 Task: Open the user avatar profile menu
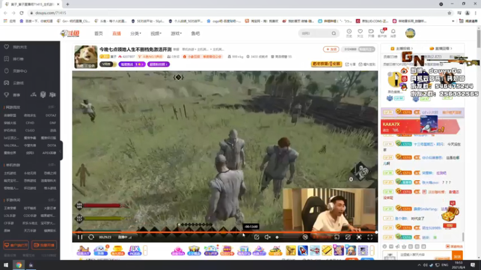(x=410, y=33)
